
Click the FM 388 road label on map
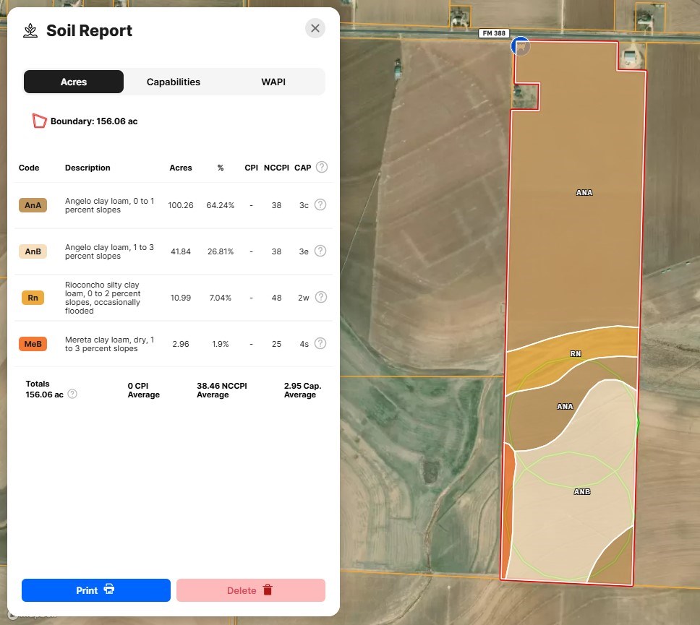[494, 33]
